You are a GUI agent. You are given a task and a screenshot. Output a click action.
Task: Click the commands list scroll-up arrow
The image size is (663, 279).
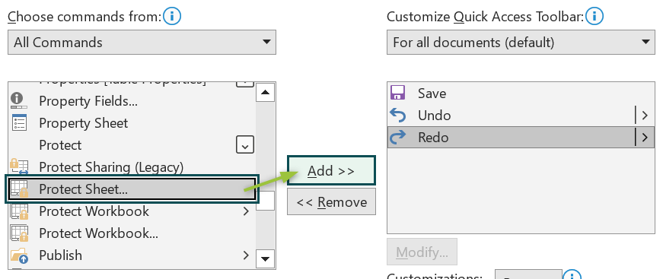(265, 93)
